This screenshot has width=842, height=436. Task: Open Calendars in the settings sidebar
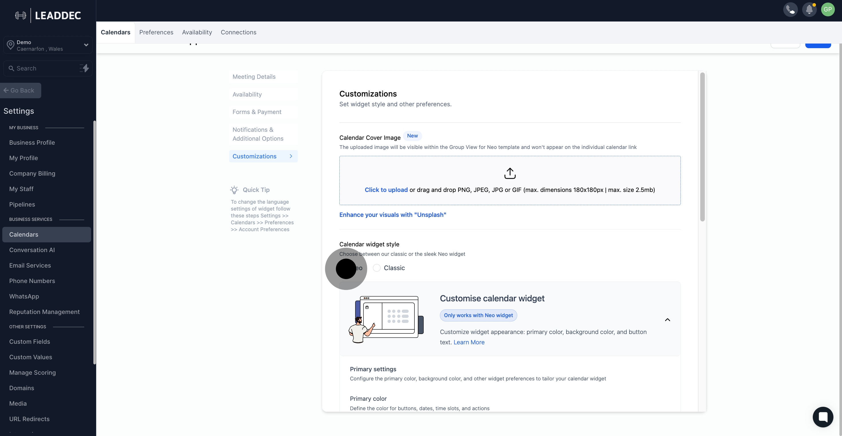[46, 235]
